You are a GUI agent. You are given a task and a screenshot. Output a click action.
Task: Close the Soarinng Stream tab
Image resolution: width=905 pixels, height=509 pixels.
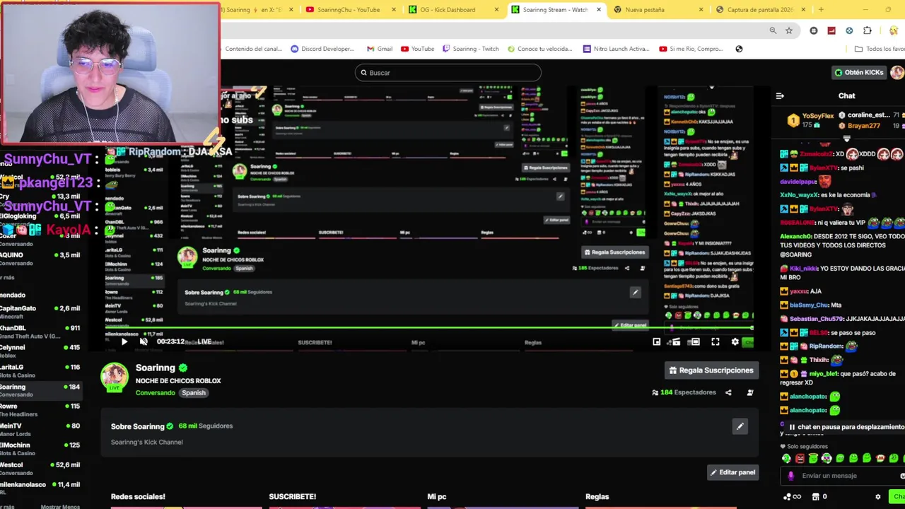point(599,10)
